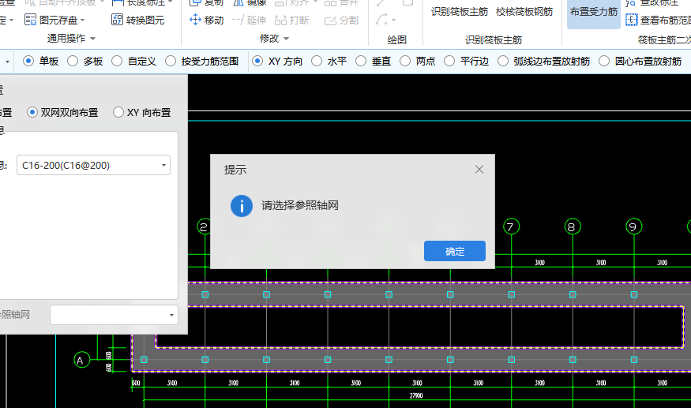This screenshot has width=691, height=408.
Task: Click the 绘图 group label
Action: point(396,39)
